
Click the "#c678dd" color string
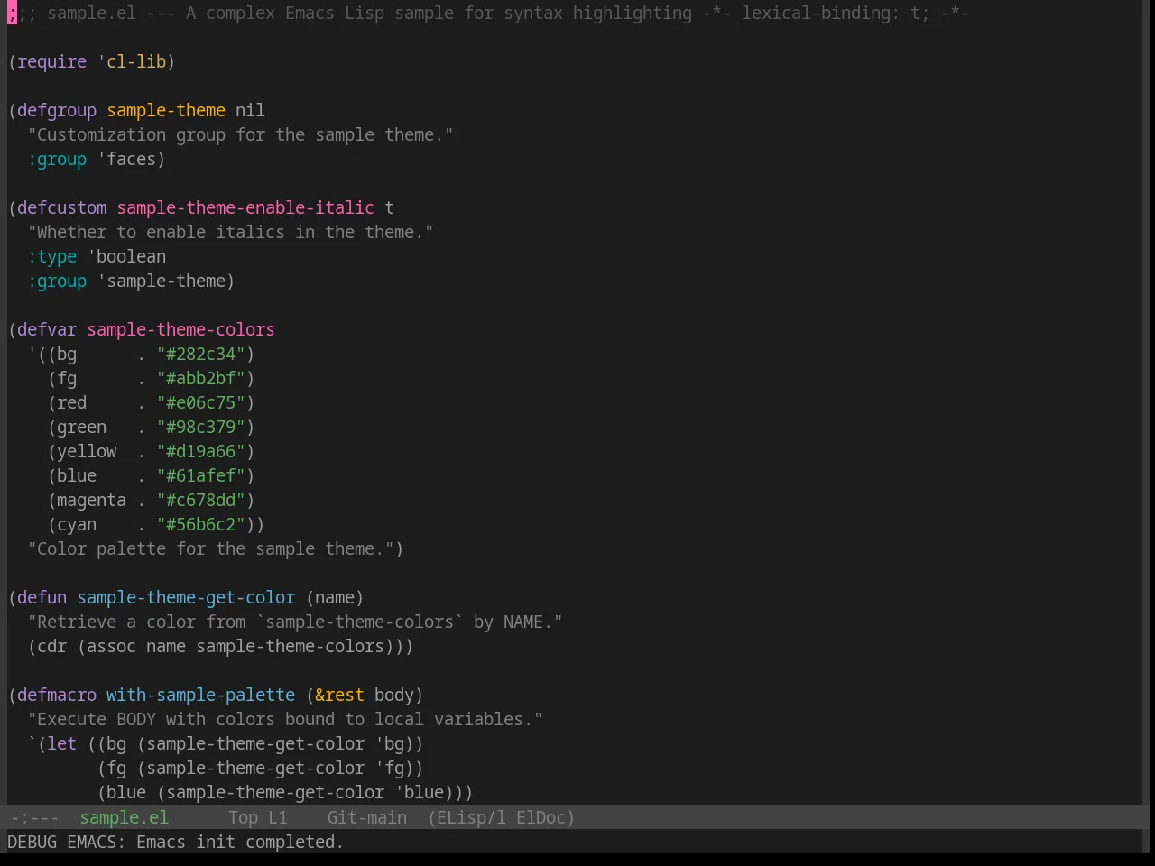200,500
